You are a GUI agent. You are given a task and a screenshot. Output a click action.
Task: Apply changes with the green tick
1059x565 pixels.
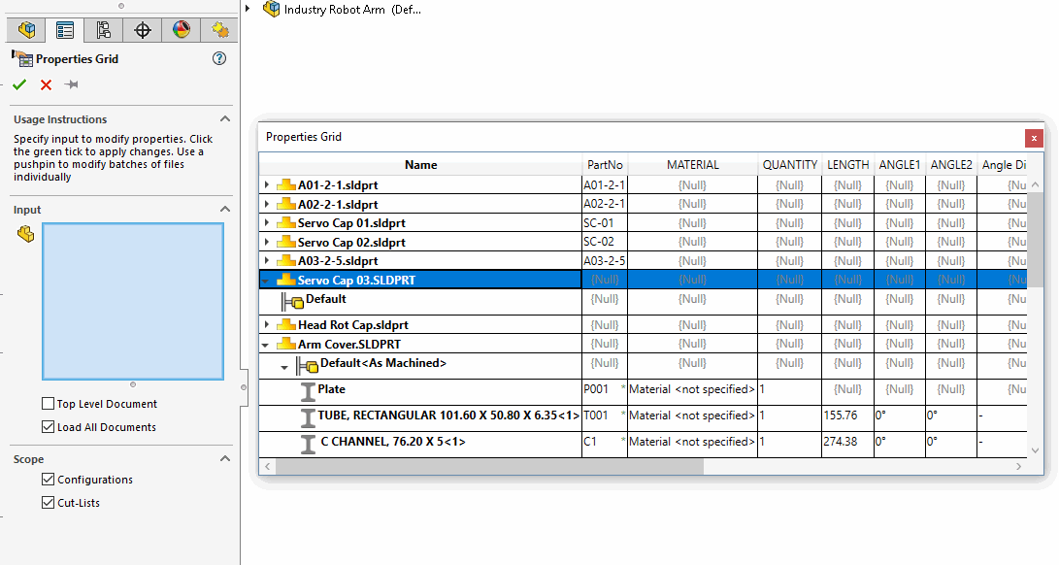coord(18,84)
